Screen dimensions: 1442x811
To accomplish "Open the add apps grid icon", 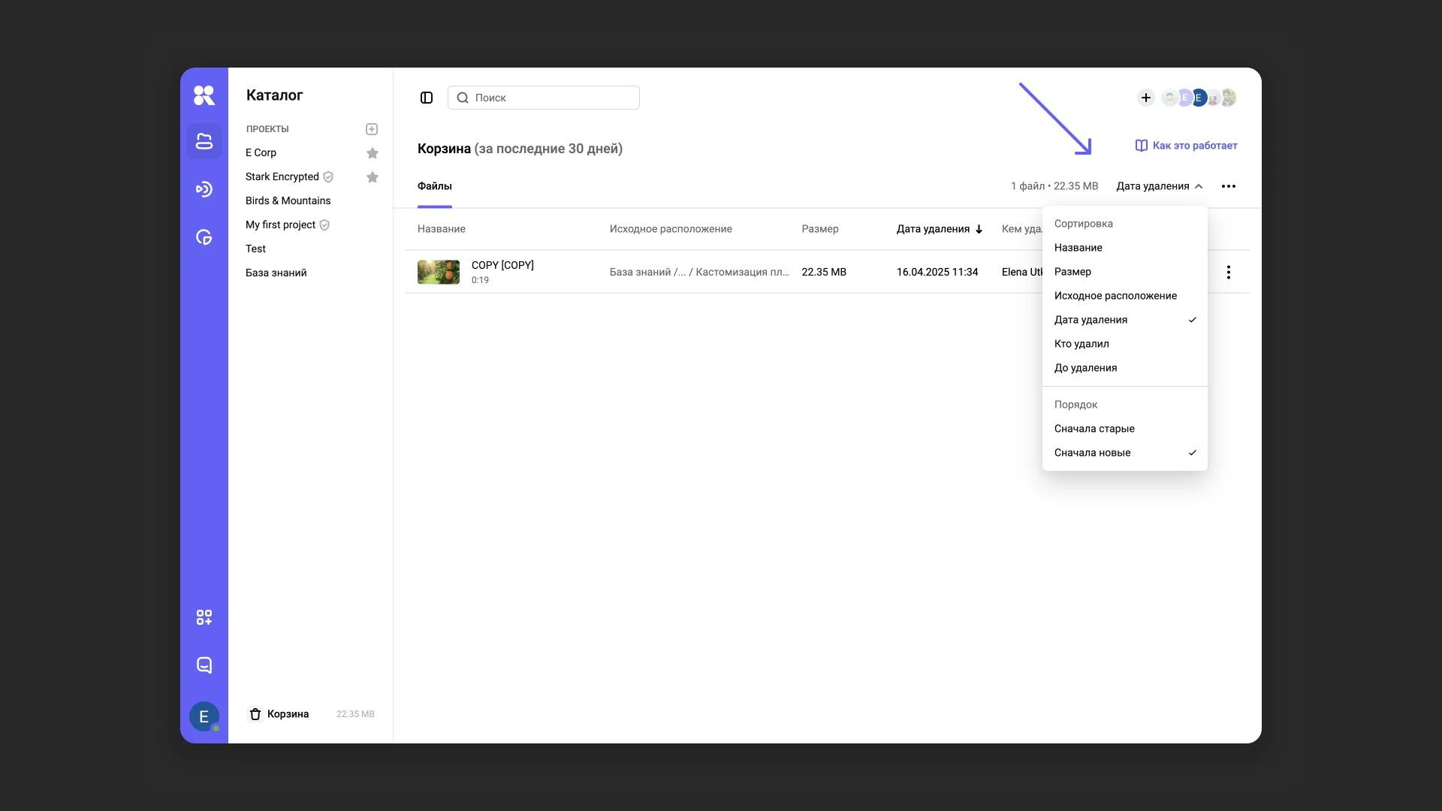I will click(x=204, y=617).
